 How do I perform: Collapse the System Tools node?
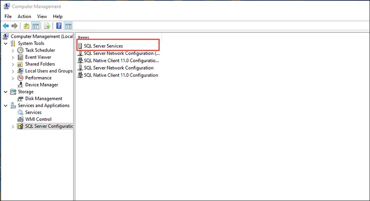click(x=6, y=43)
